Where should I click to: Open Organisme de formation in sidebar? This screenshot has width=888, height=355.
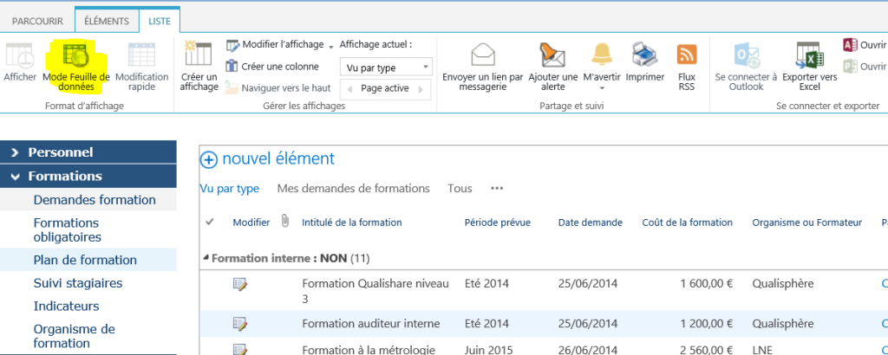point(75,336)
